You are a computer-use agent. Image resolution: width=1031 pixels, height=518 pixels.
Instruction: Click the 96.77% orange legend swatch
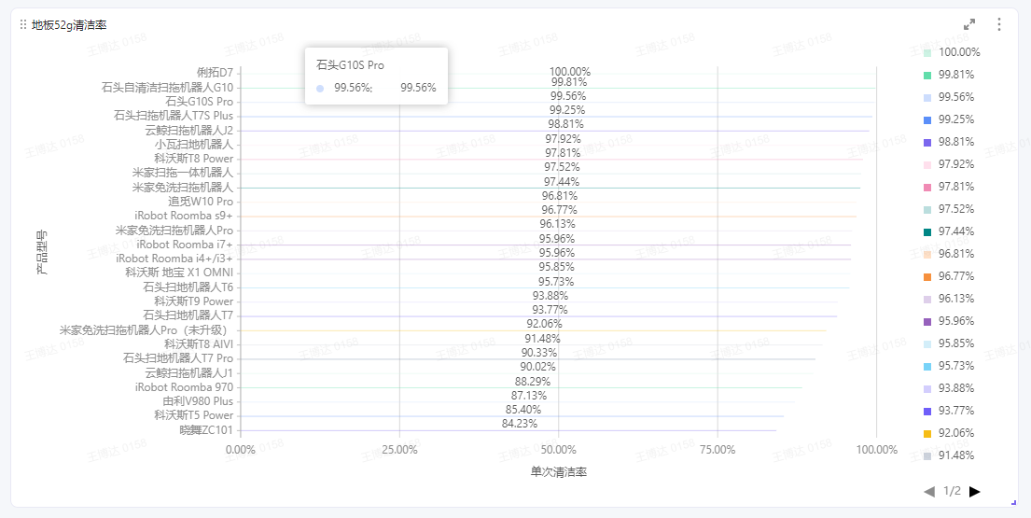click(x=927, y=277)
